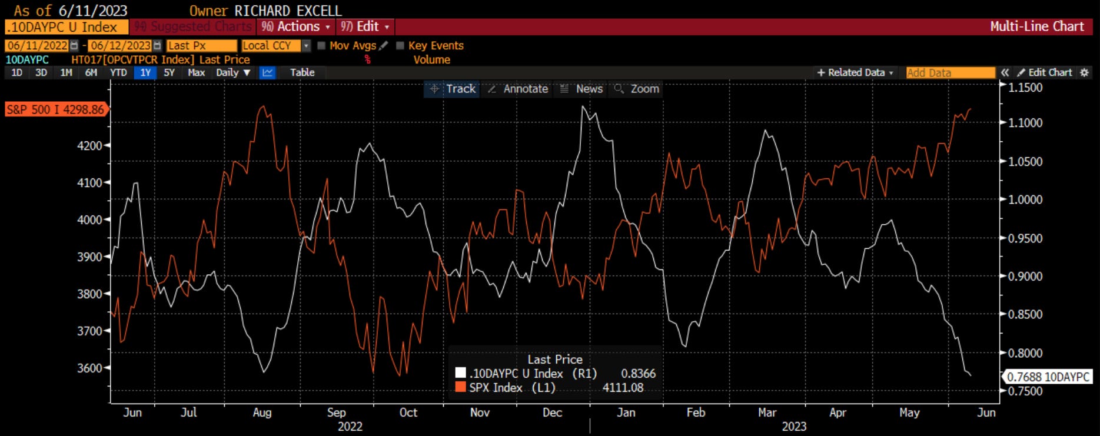Expand the Local CCY currency dropdown
Viewport: 1100px width, 436px height.
click(x=306, y=45)
